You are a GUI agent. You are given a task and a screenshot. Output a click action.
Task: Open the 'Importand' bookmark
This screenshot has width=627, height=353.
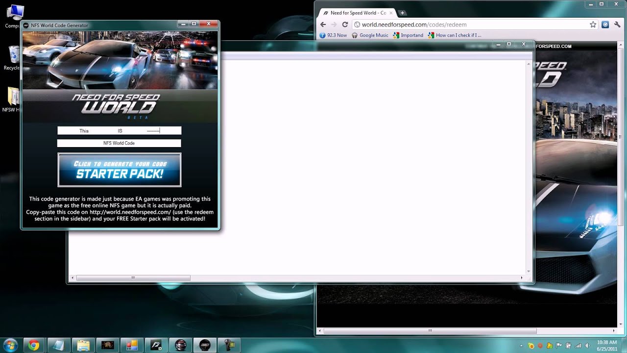(408, 35)
